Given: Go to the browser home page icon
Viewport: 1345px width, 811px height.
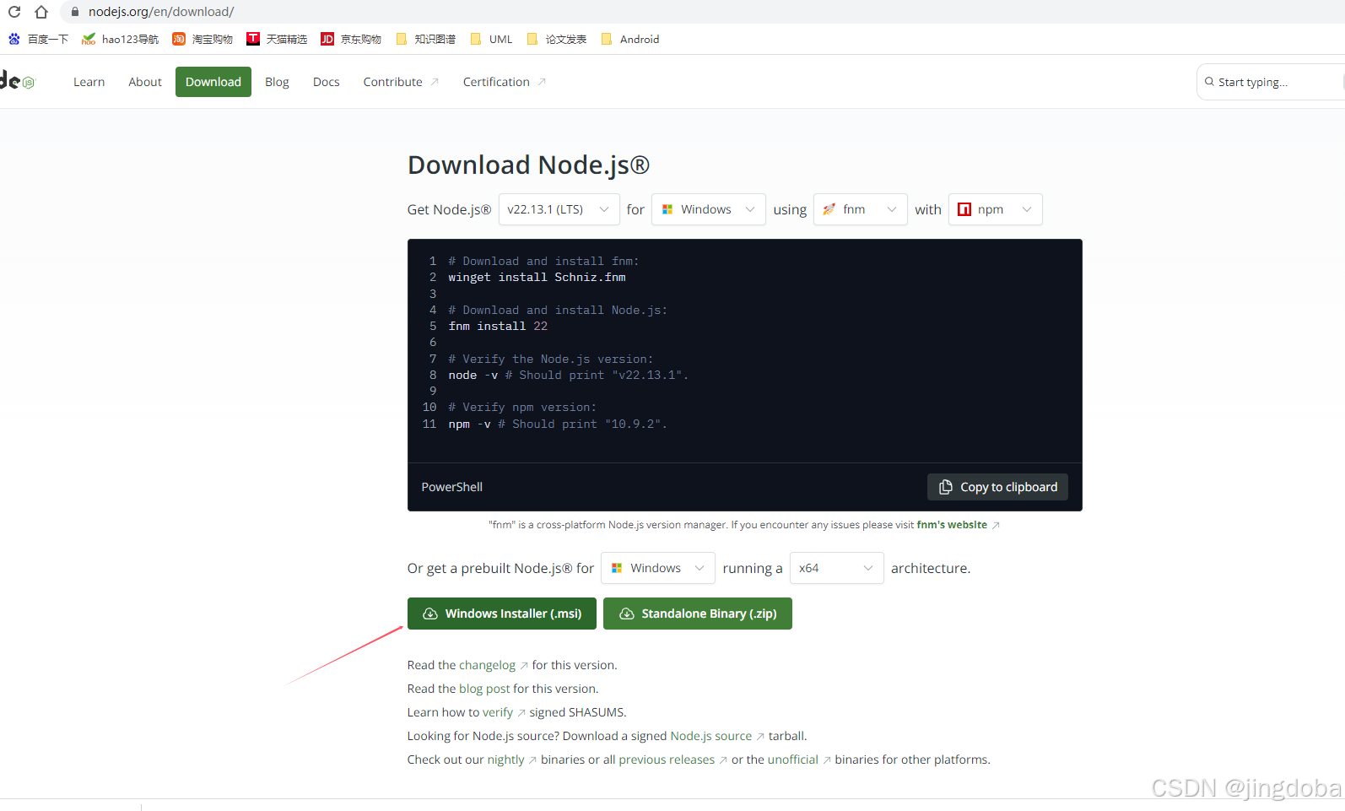Looking at the screenshot, I should coord(41,12).
